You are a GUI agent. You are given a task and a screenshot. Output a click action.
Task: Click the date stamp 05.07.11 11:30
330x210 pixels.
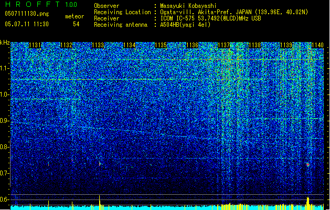point(27,24)
